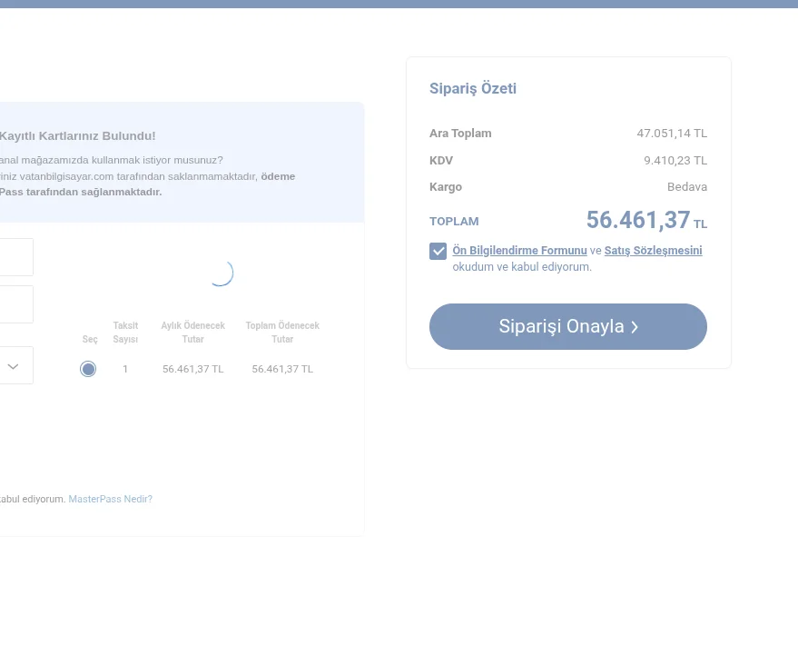The width and height of the screenshot is (798, 666).
Task: Click the Bedava shipping value
Action: [686, 187]
